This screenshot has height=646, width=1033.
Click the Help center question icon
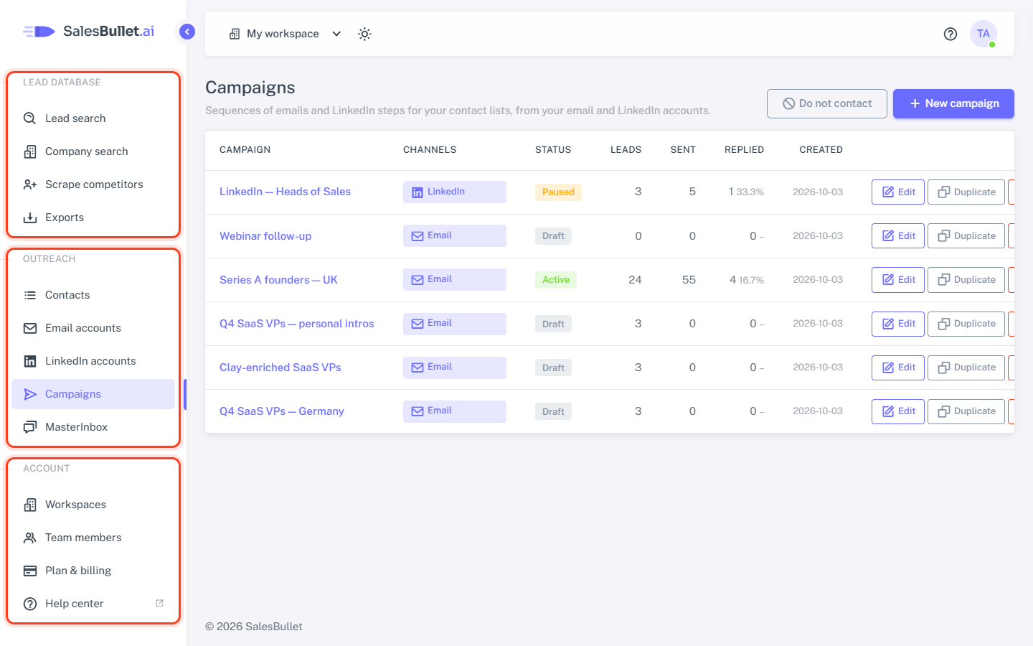pos(30,604)
